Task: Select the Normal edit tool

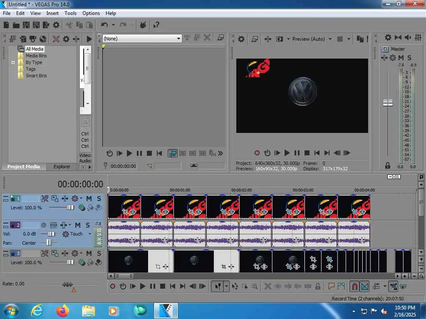Action: [218, 286]
